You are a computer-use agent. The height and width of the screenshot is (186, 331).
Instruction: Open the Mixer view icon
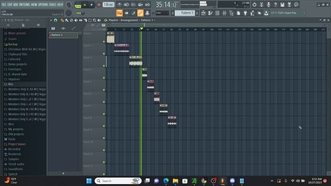pos(224,13)
